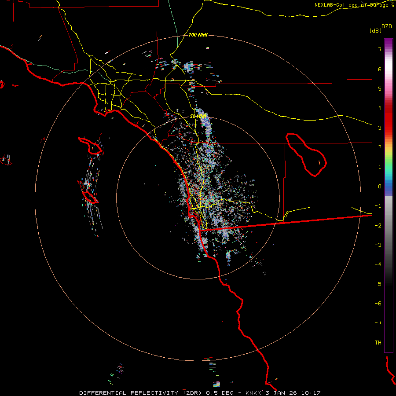
Task: Select the "1" value on the color scale
Action: coord(380,167)
